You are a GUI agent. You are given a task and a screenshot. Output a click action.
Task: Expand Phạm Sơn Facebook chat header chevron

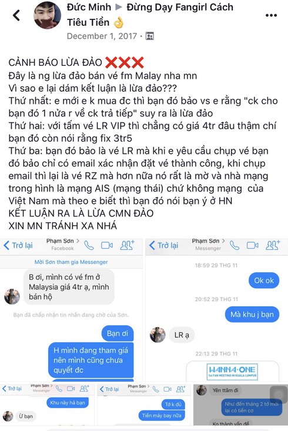pos(78,241)
